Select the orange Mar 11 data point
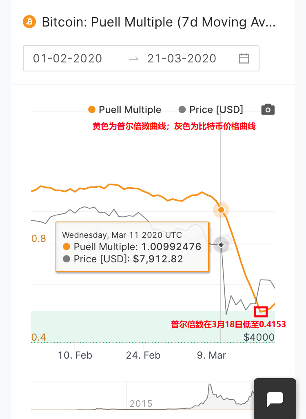This screenshot has width=306, height=419. [221, 210]
